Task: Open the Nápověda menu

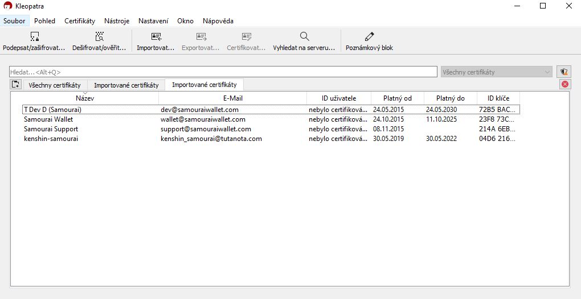Action: click(x=218, y=21)
